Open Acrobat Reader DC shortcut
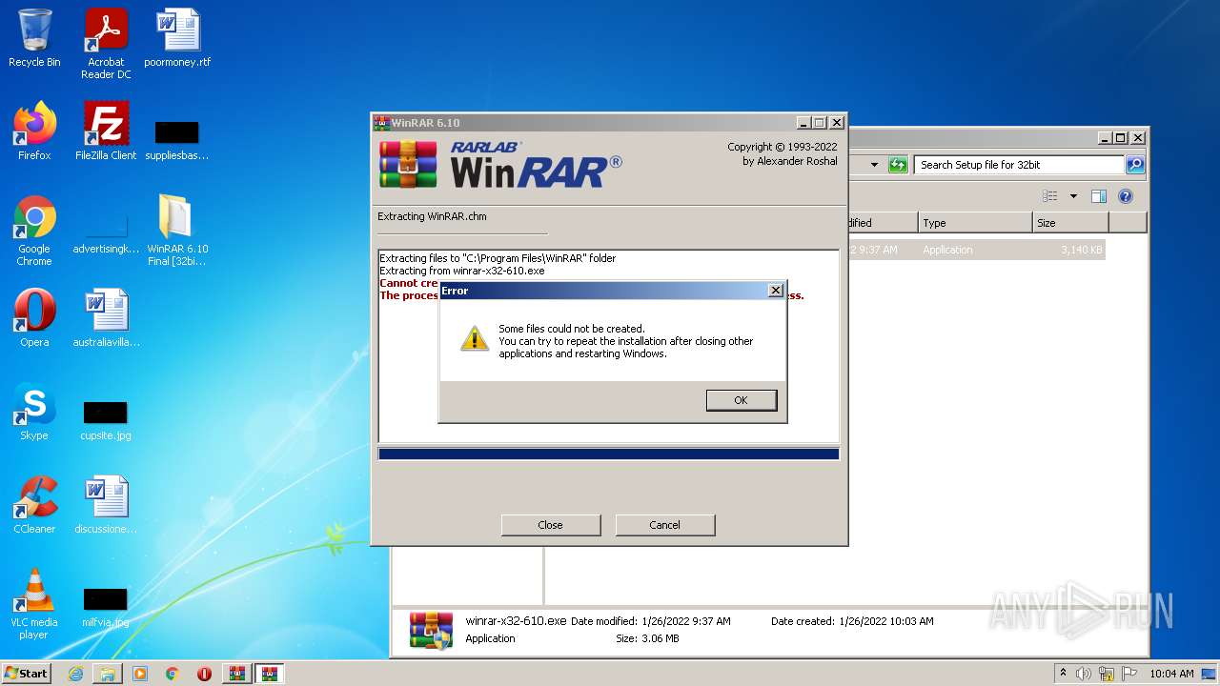1220x686 pixels. coord(106,45)
